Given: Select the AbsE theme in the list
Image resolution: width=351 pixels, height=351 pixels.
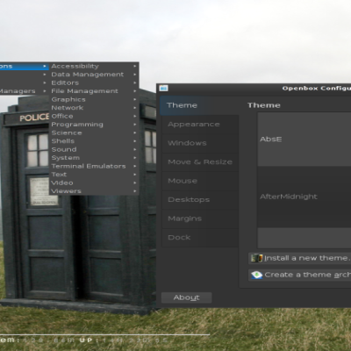Looking at the screenshot, I should [304, 140].
